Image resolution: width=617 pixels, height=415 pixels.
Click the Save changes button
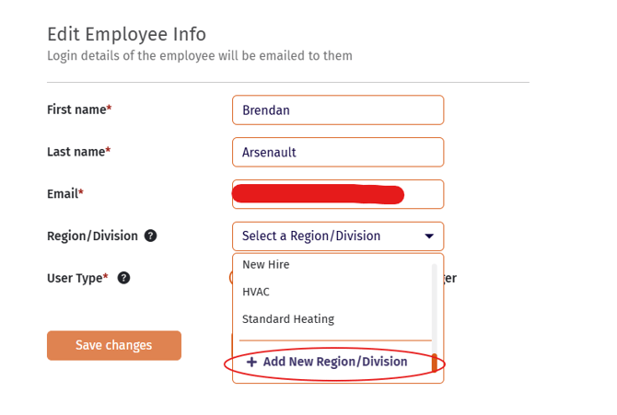tap(114, 345)
